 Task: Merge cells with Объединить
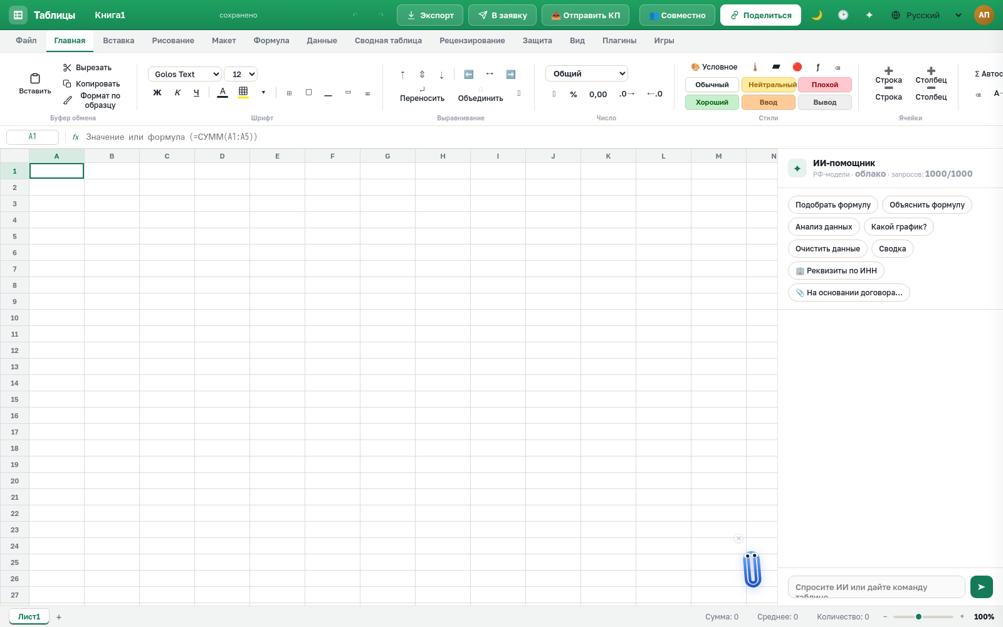[x=480, y=94]
